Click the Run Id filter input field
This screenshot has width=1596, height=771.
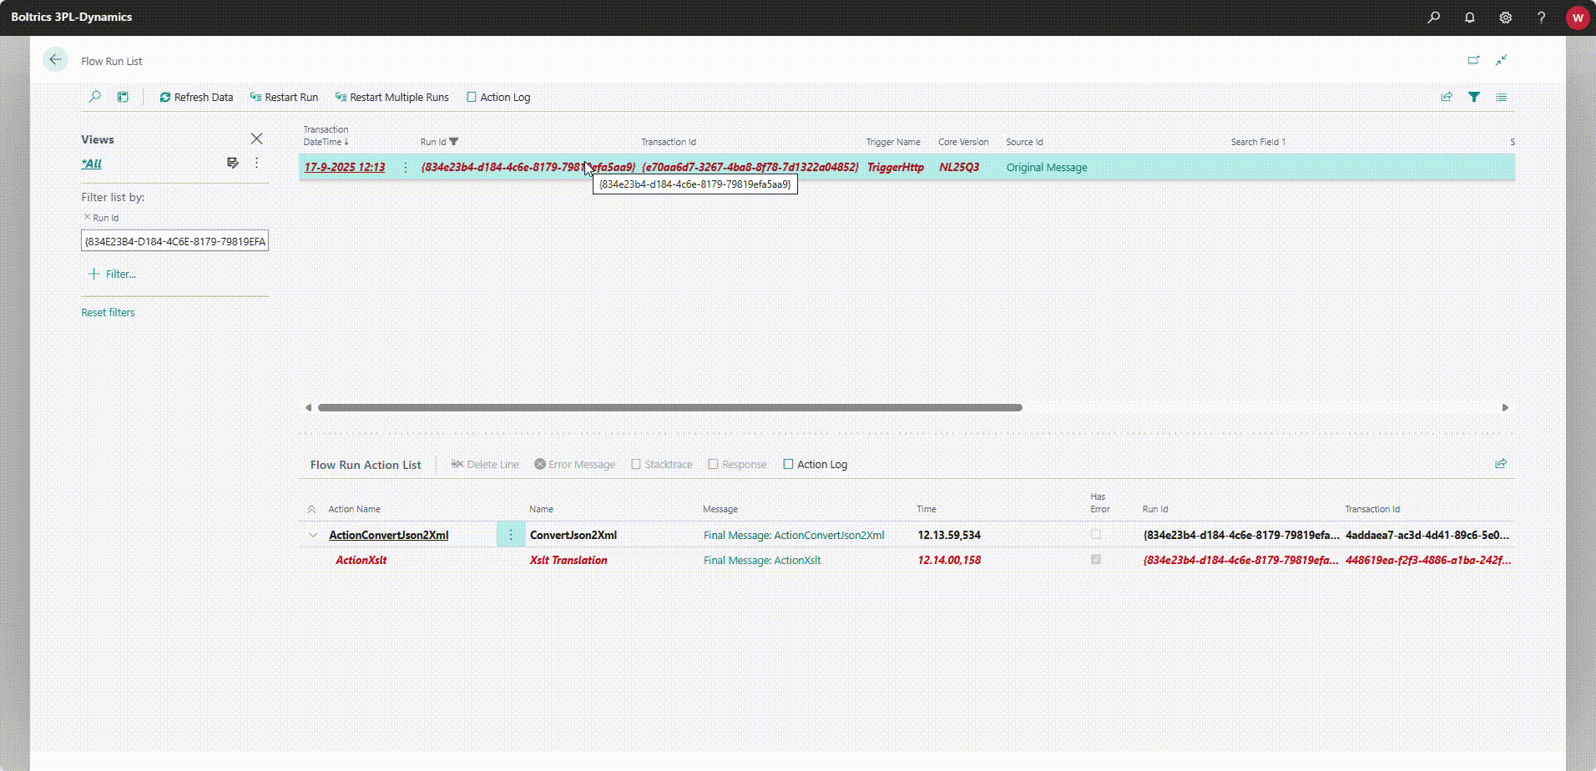coord(174,240)
